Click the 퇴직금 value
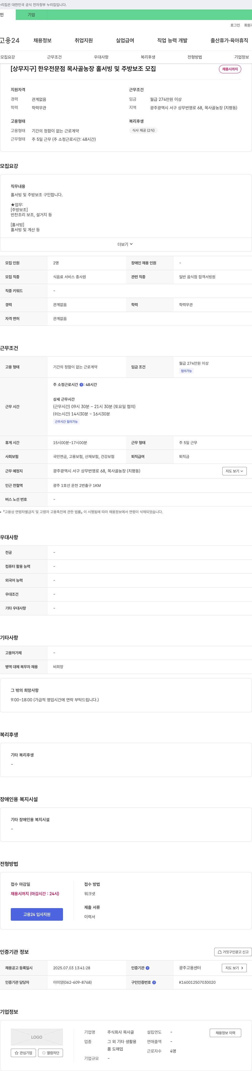This screenshot has height=1071, width=252. click(x=184, y=456)
